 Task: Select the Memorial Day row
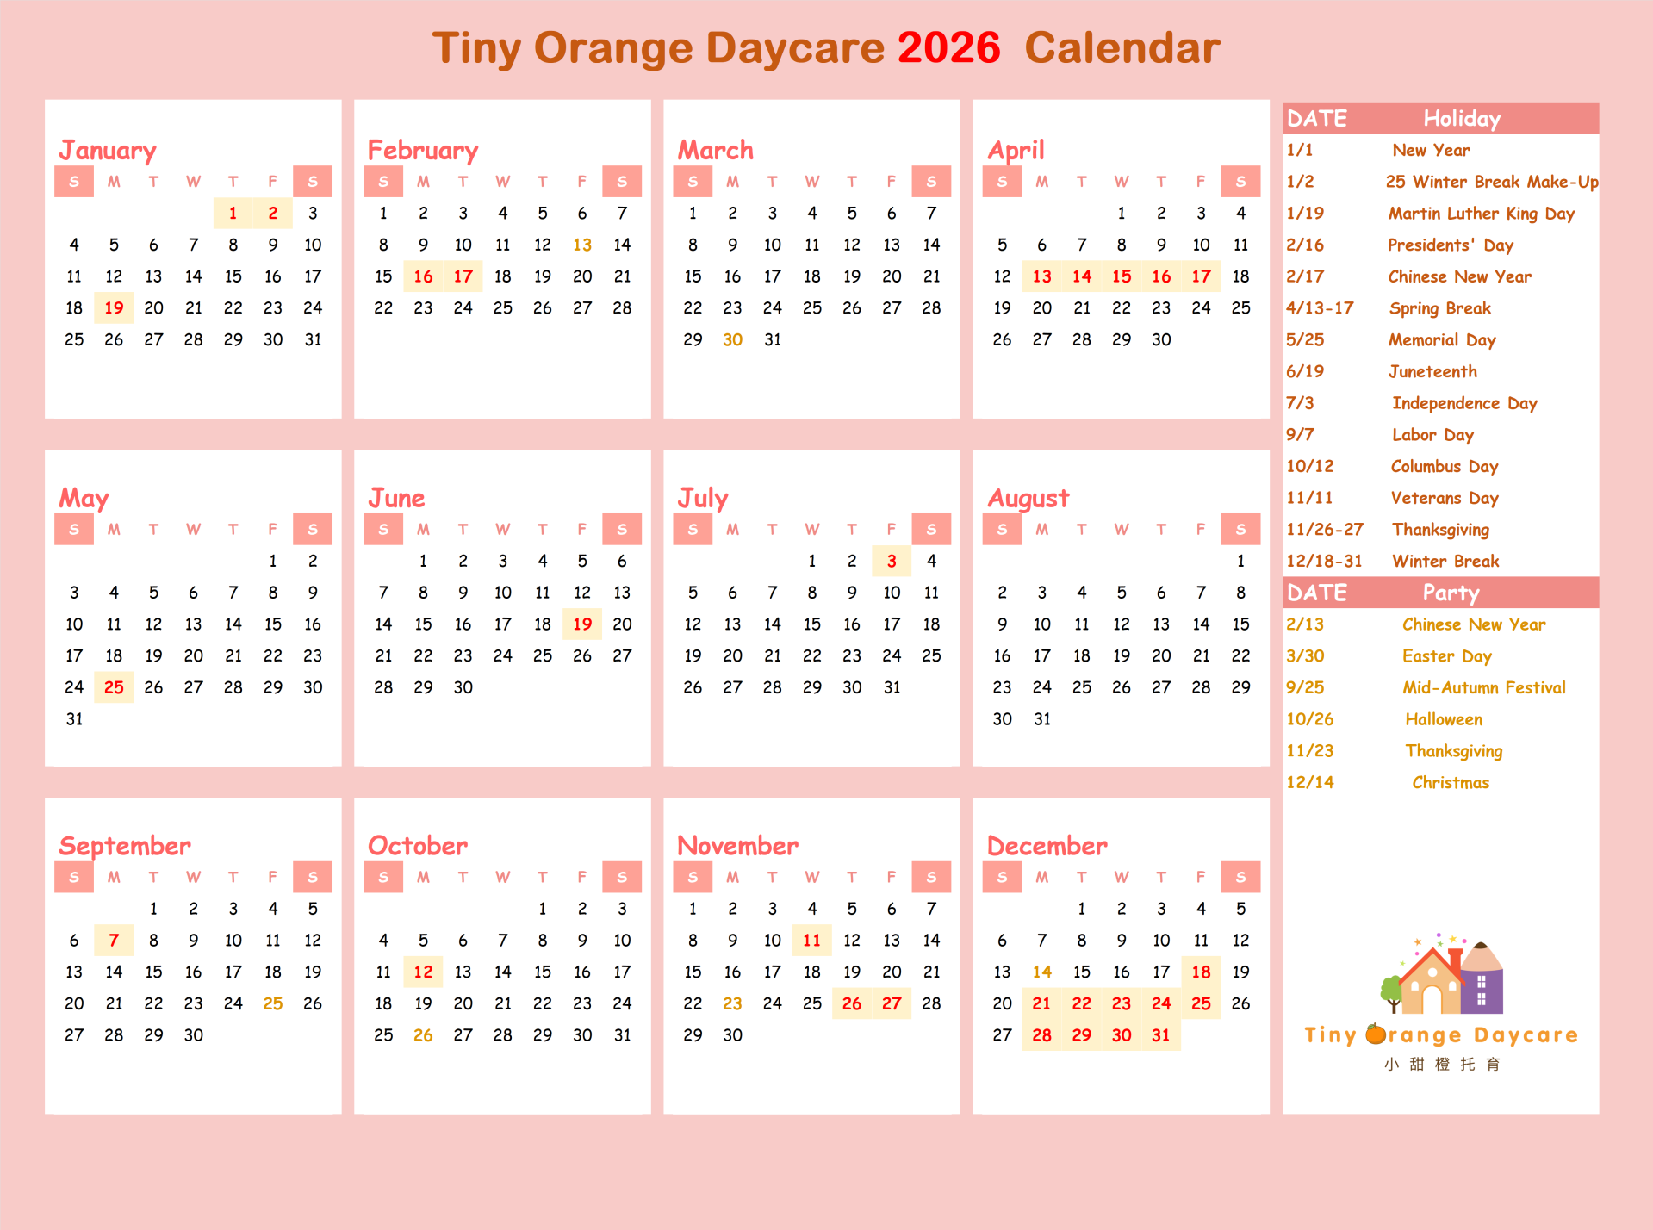pos(1440,340)
